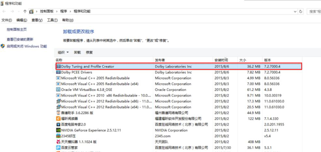
Task: Click the 福昕阅读器 orange icon
Action: pos(59,118)
